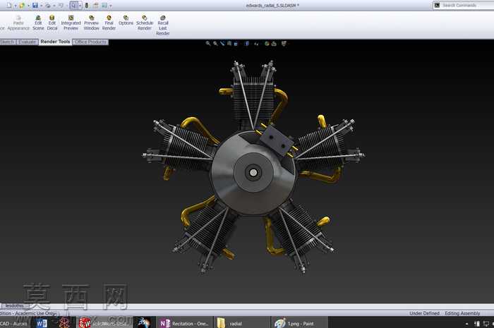Click Recall Last Render

pos(162,25)
